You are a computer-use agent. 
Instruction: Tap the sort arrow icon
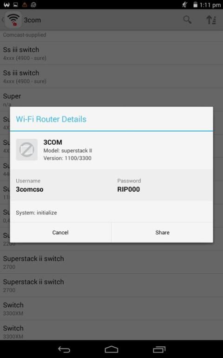[211, 20]
